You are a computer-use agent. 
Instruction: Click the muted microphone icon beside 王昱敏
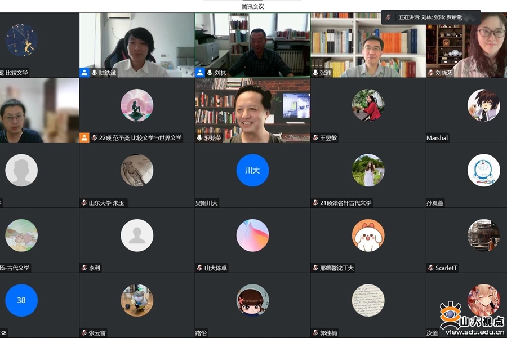pos(315,138)
